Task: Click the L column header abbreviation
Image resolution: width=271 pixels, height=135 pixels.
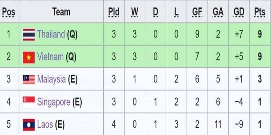Action: (x=176, y=12)
